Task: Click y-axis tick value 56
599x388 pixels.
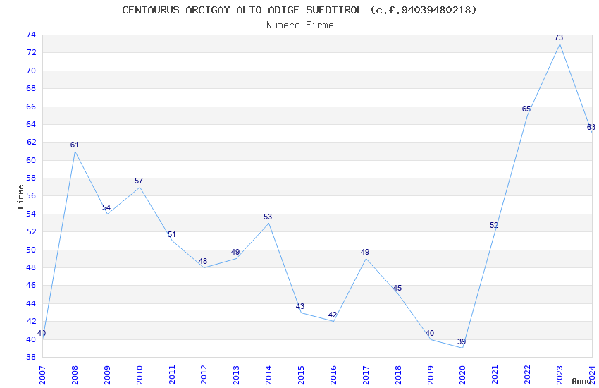Action: tap(31, 195)
